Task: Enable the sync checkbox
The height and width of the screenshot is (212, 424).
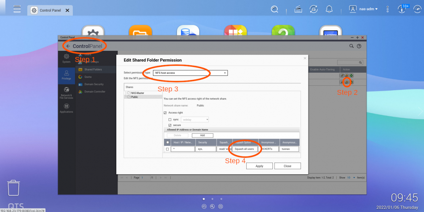Action: tap(170, 120)
